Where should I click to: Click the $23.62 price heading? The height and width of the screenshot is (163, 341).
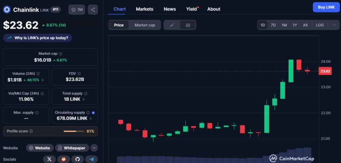click(x=21, y=25)
